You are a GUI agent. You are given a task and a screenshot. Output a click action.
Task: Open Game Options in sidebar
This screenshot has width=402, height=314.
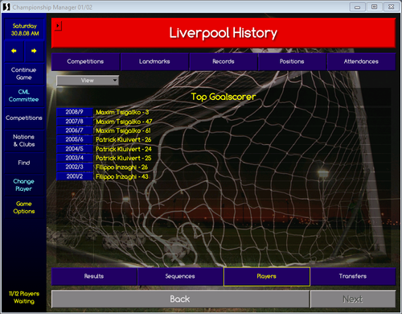click(24, 208)
